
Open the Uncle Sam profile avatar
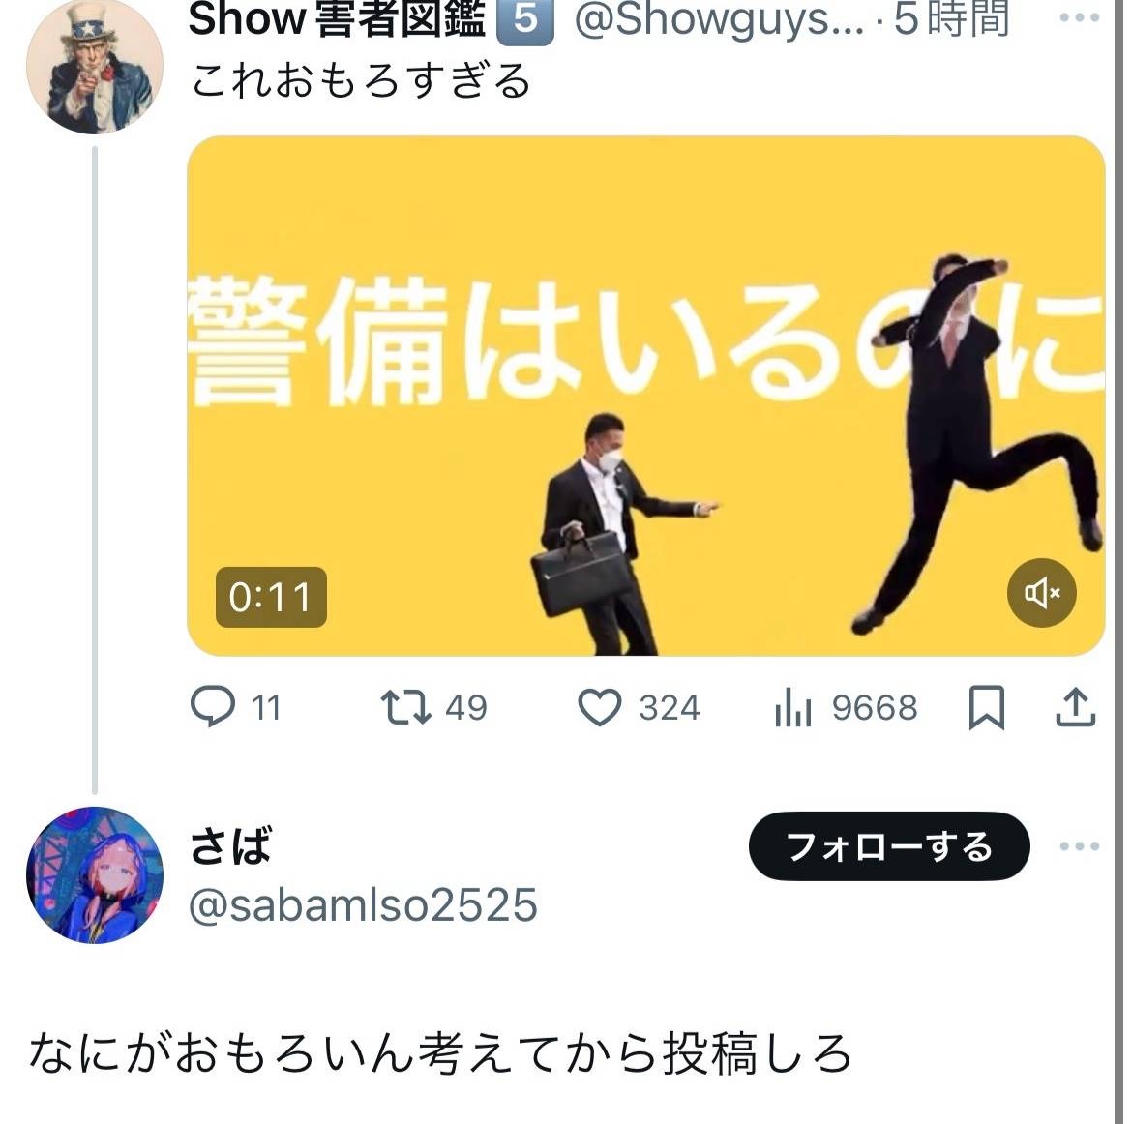95,66
